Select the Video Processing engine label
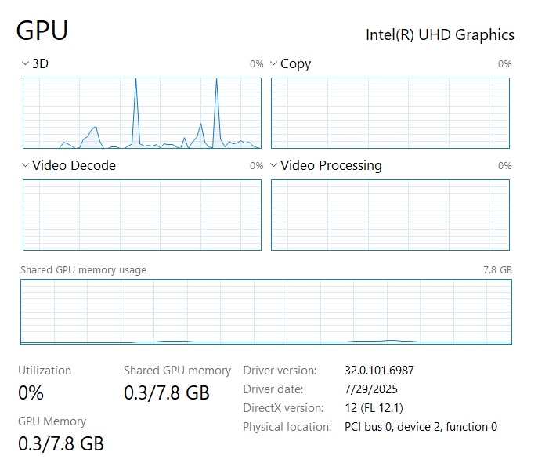 [330, 166]
